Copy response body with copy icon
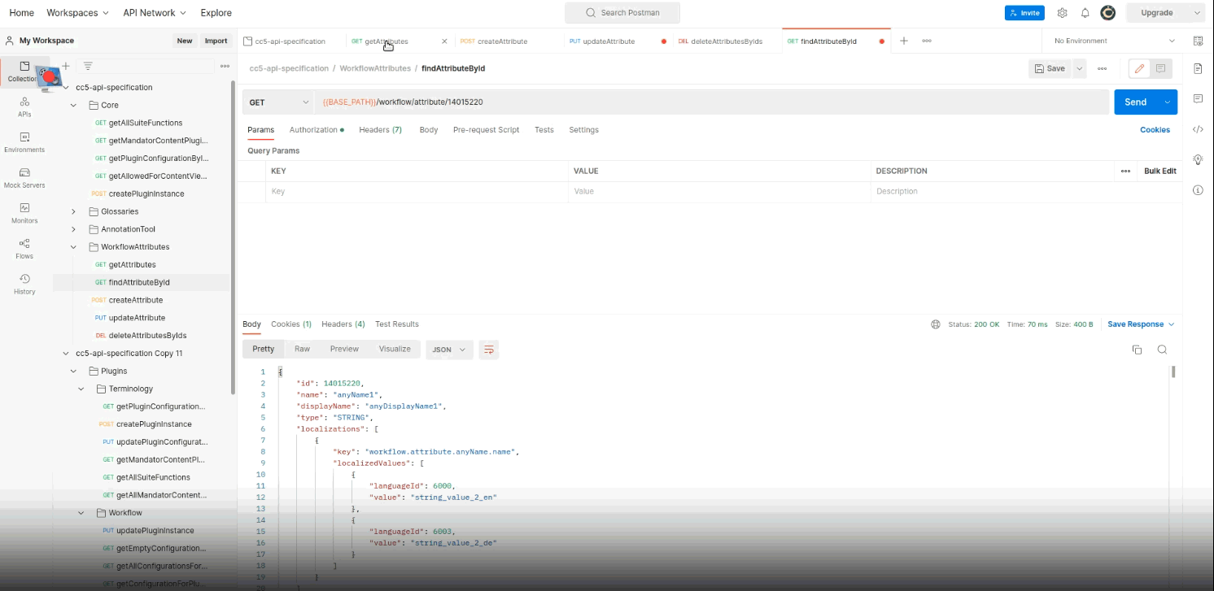Viewport: 1214px width, 591px height. pyautogui.click(x=1137, y=350)
